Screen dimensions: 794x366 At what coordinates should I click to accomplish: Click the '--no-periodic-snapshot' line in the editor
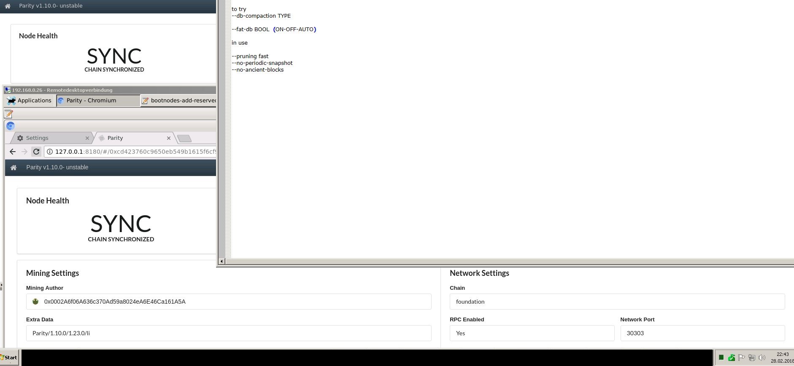[x=262, y=63]
